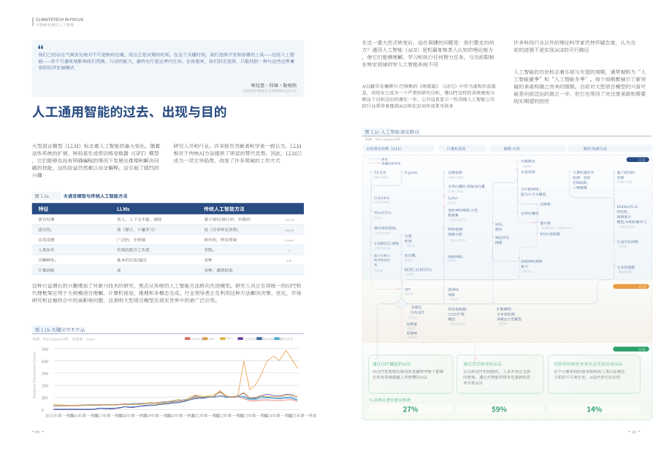The height and width of the screenshot is (456, 672).
Task: Click the 传统人工智能方法 column header
Action: click(x=224, y=209)
